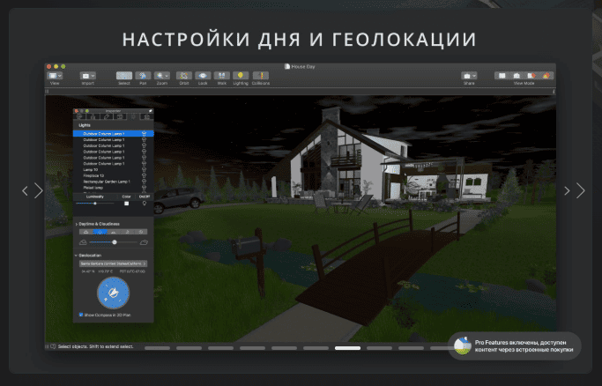Select the Select tool in the toolbar
This screenshot has height=386, width=602.
124,76
